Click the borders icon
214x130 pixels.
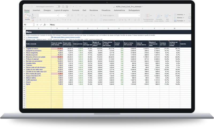55,20
